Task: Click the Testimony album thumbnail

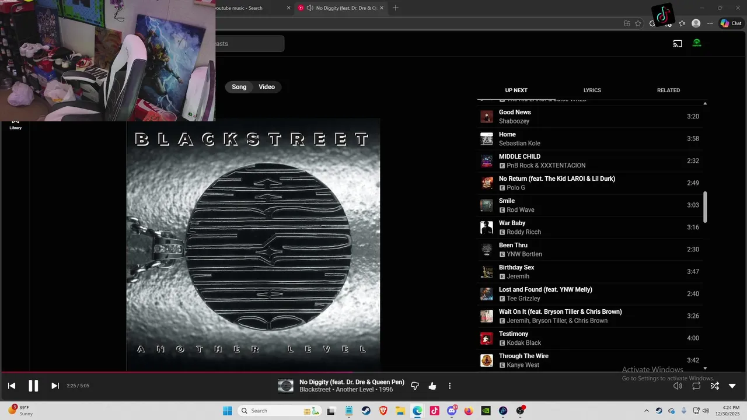Action: coord(487,338)
